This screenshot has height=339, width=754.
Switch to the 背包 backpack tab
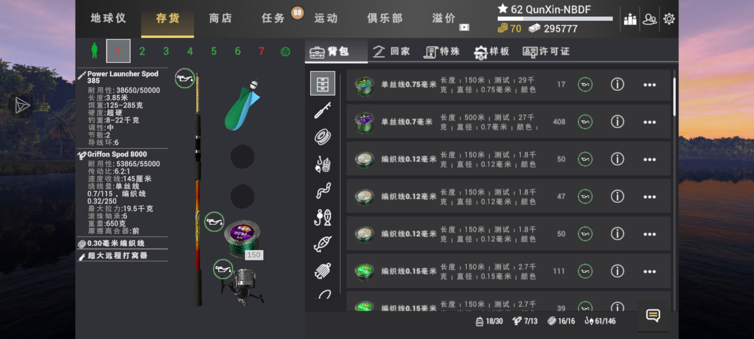click(336, 51)
